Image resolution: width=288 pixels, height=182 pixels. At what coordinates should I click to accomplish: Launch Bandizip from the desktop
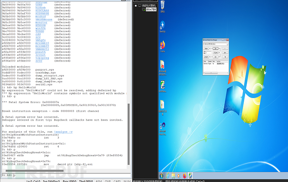[x=163, y=25]
